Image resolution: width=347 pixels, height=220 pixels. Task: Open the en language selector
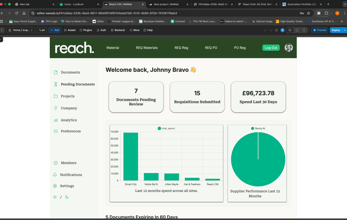click(42, 30)
